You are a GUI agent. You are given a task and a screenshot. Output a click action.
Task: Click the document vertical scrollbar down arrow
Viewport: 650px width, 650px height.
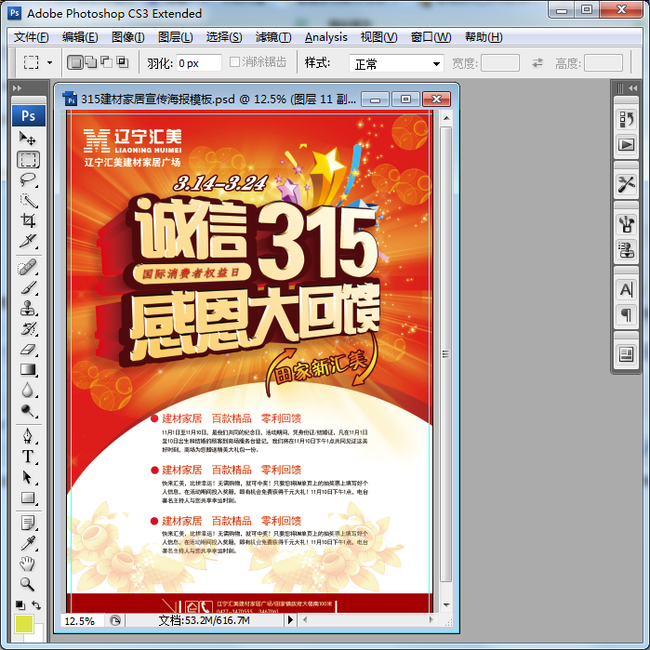[446, 604]
